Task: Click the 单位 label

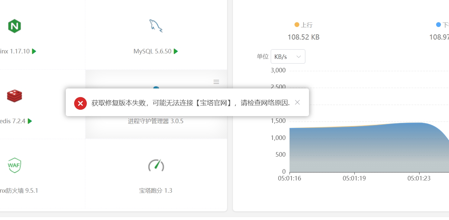Action: [x=263, y=57]
